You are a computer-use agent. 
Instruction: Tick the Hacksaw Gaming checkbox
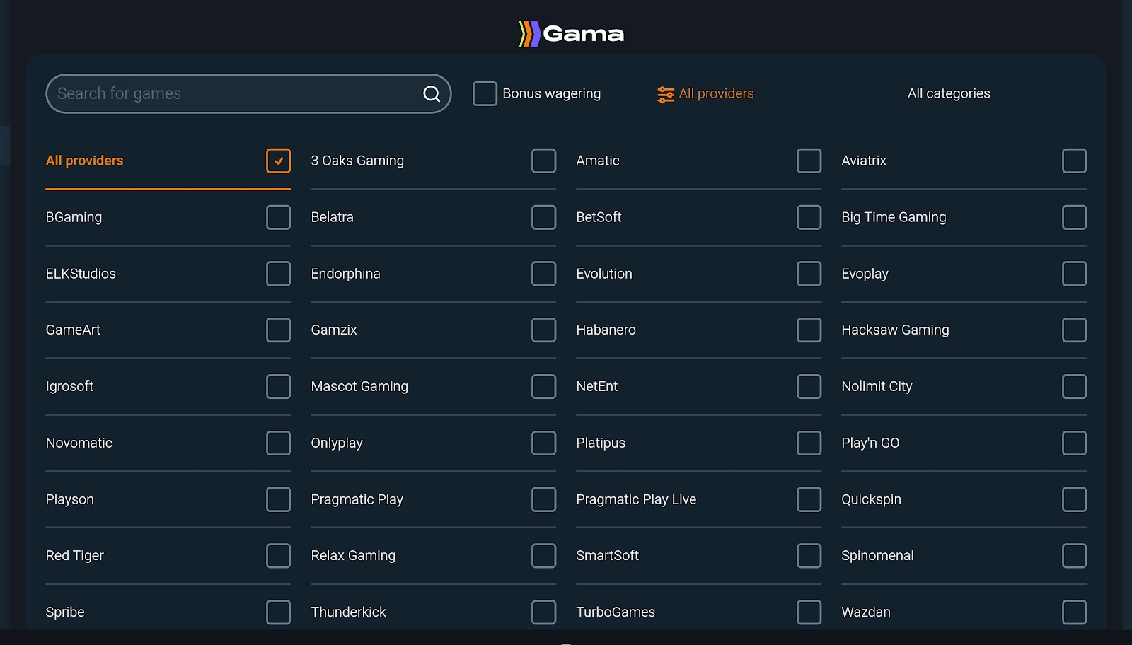click(x=1075, y=330)
